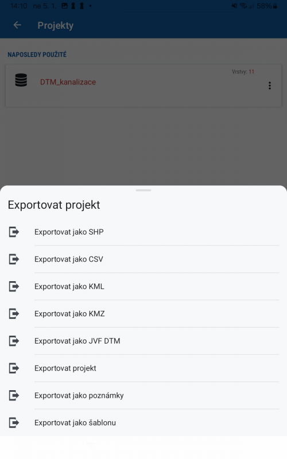Open the DTM_kanalizace project name
This screenshot has width=287, height=459.
pyautogui.click(x=68, y=82)
